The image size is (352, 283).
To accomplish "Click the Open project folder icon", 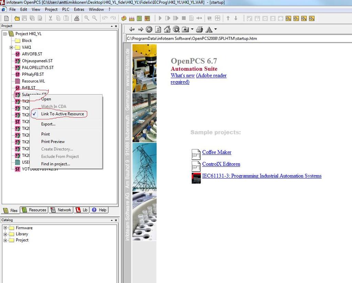I will tap(17, 19).
